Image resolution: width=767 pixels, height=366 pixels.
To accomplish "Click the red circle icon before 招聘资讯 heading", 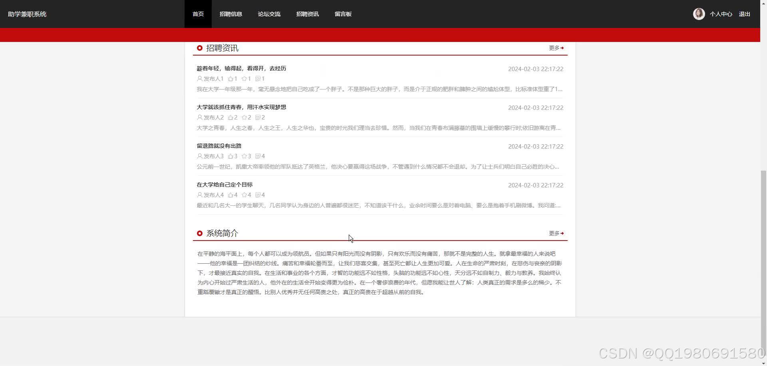I will click(x=200, y=48).
